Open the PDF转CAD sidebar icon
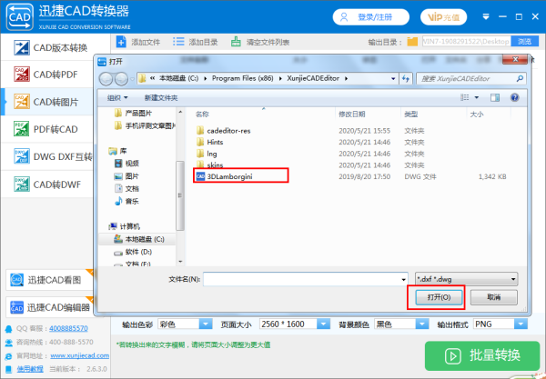The height and width of the screenshot is (379, 546). point(22,129)
